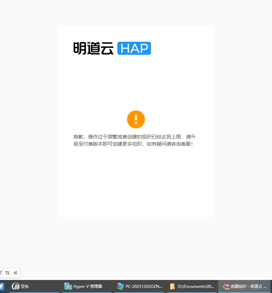Click the translate icon in the floating toolbar
Screen dimensions: 272x293
7,273
